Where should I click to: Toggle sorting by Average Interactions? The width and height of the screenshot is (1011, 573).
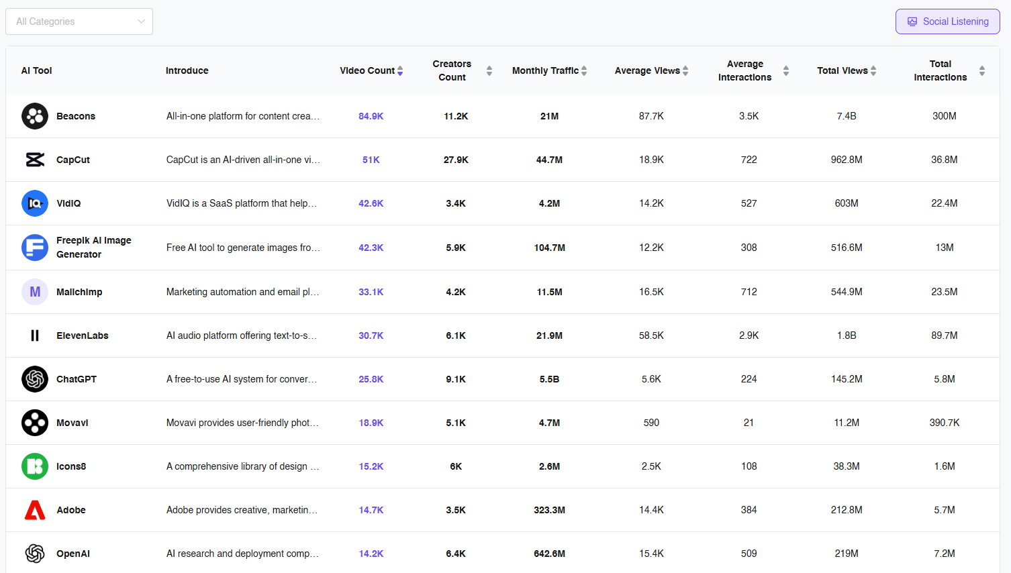click(785, 70)
